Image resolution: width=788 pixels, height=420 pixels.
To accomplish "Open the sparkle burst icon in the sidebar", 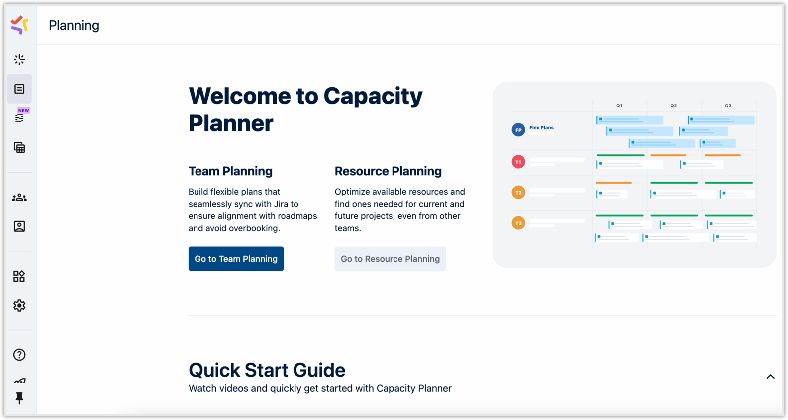I will (19, 60).
